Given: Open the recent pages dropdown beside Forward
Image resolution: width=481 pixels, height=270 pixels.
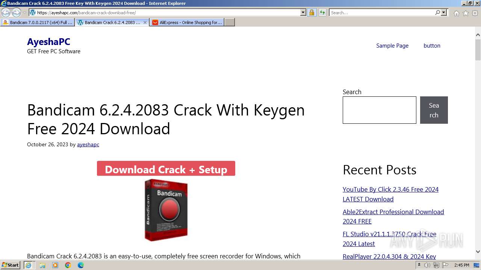Looking at the screenshot, I should [24, 13].
